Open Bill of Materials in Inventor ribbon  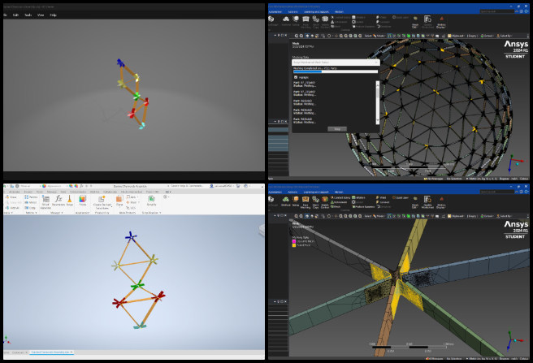click(45, 201)
